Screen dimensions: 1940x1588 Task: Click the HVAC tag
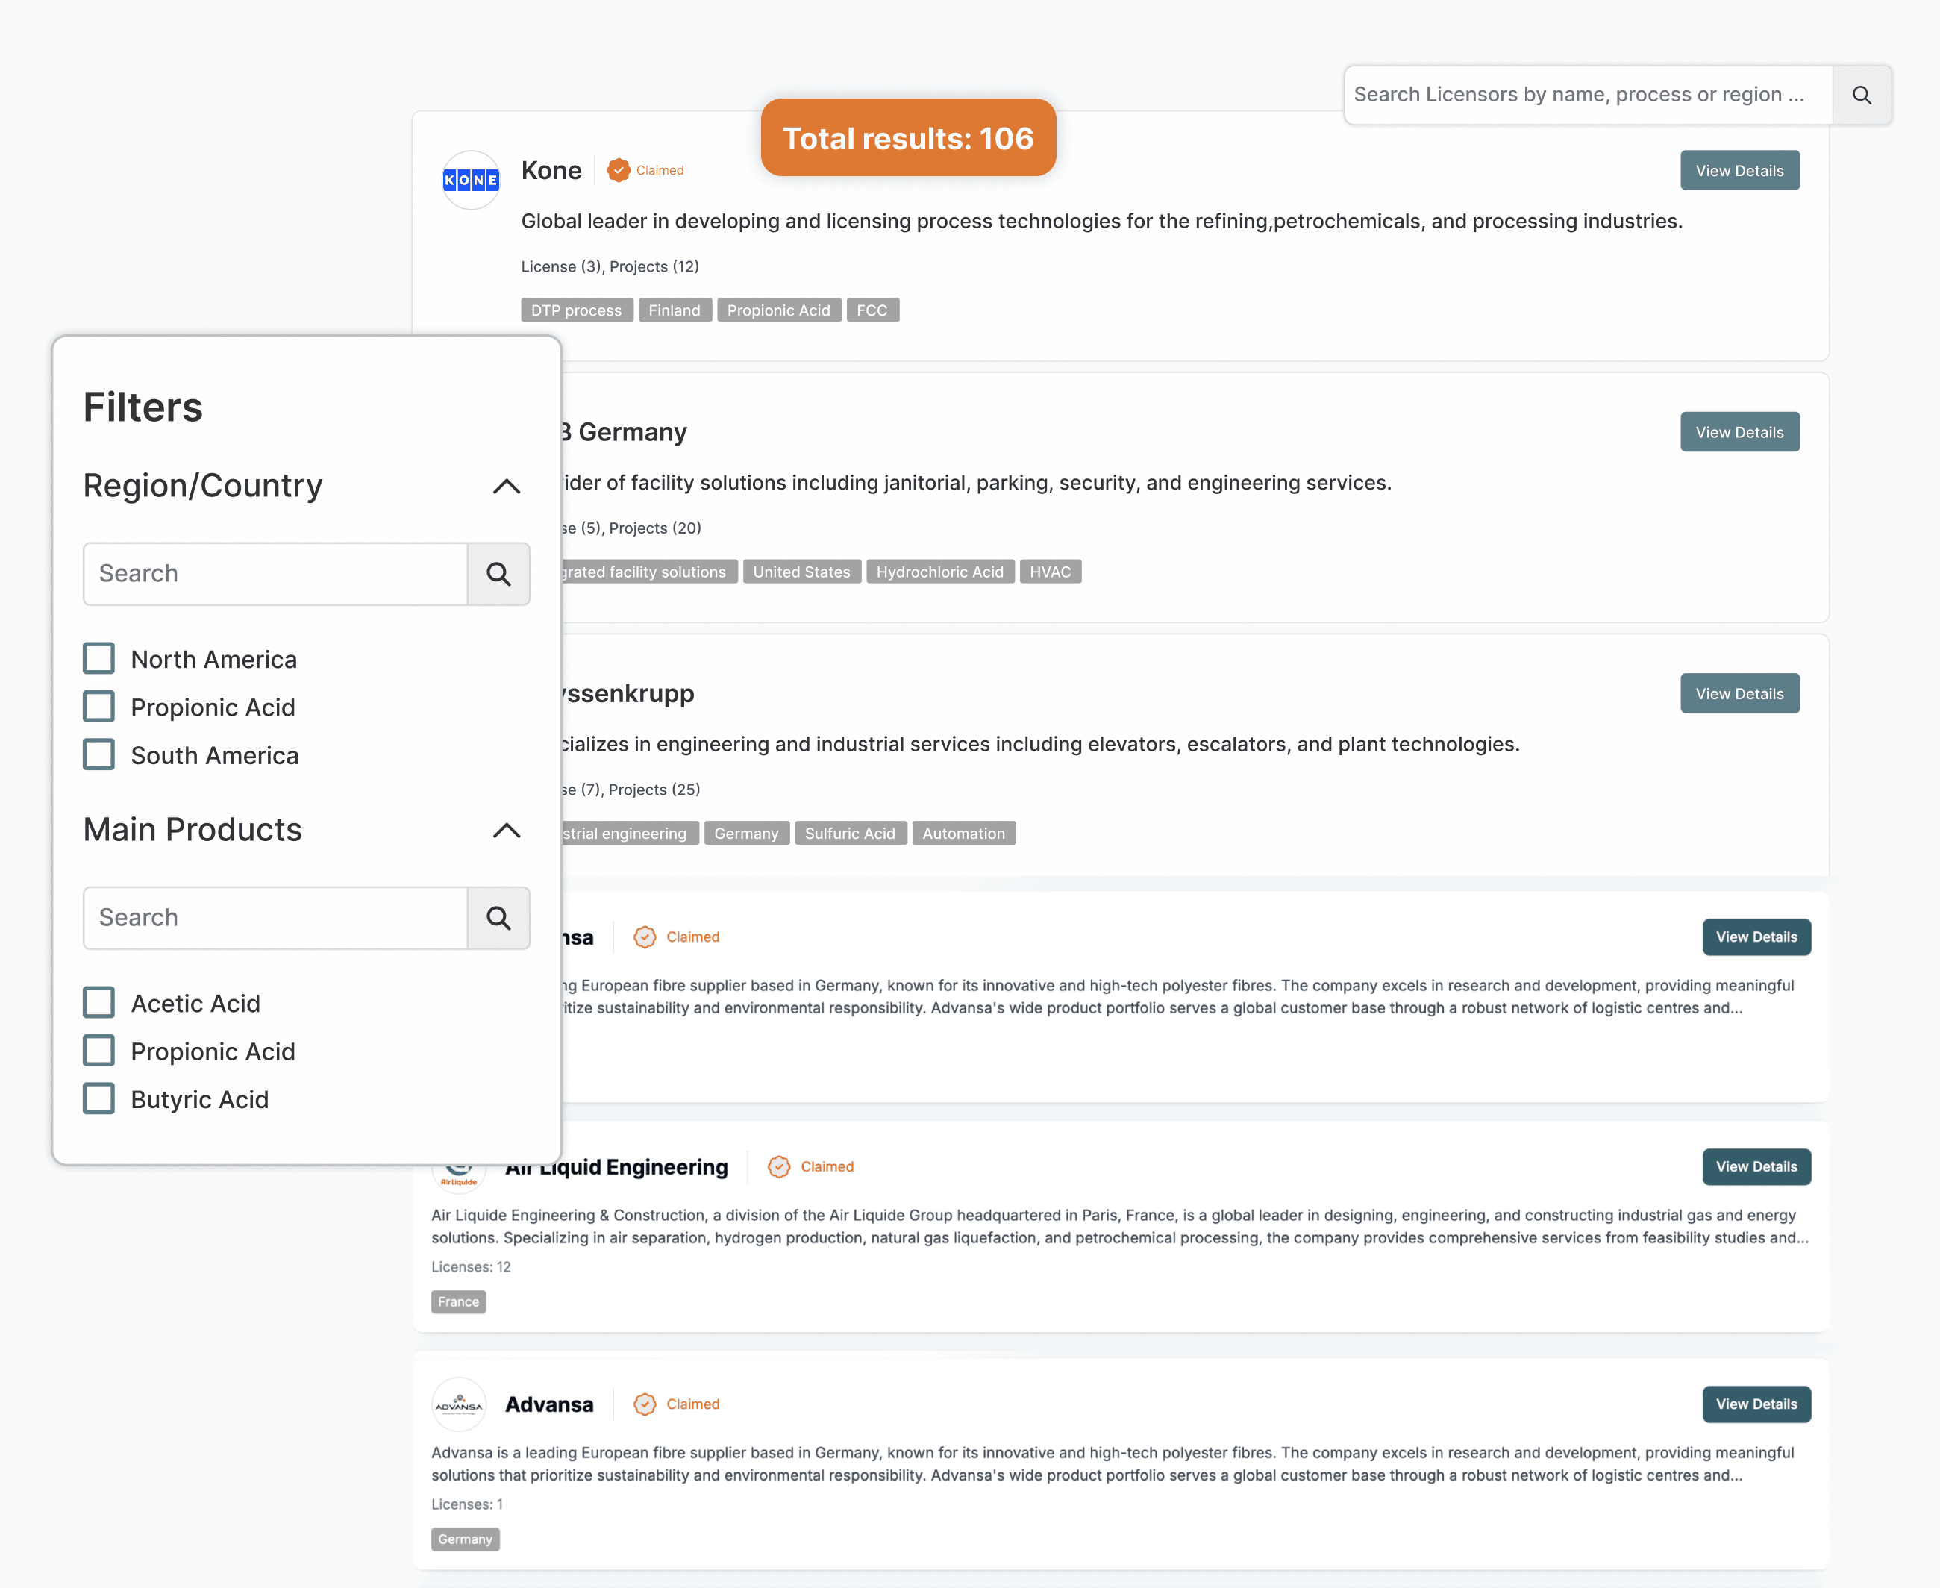coord(1050,572)
